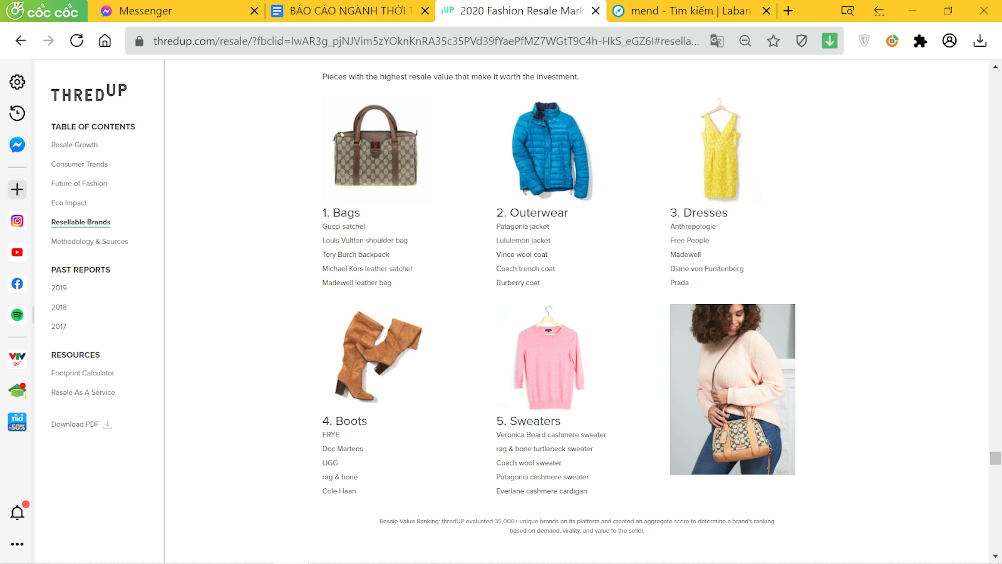Click the thredUP logo
Screen dimensions: 1002x564
coord(89,93)
